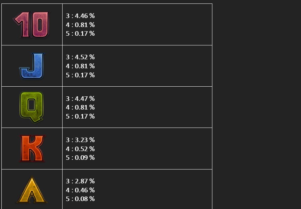Select the 4 : 0.81 % line beside Q
The width and height of the screenshot is (301, 209).
pos(80,107)
